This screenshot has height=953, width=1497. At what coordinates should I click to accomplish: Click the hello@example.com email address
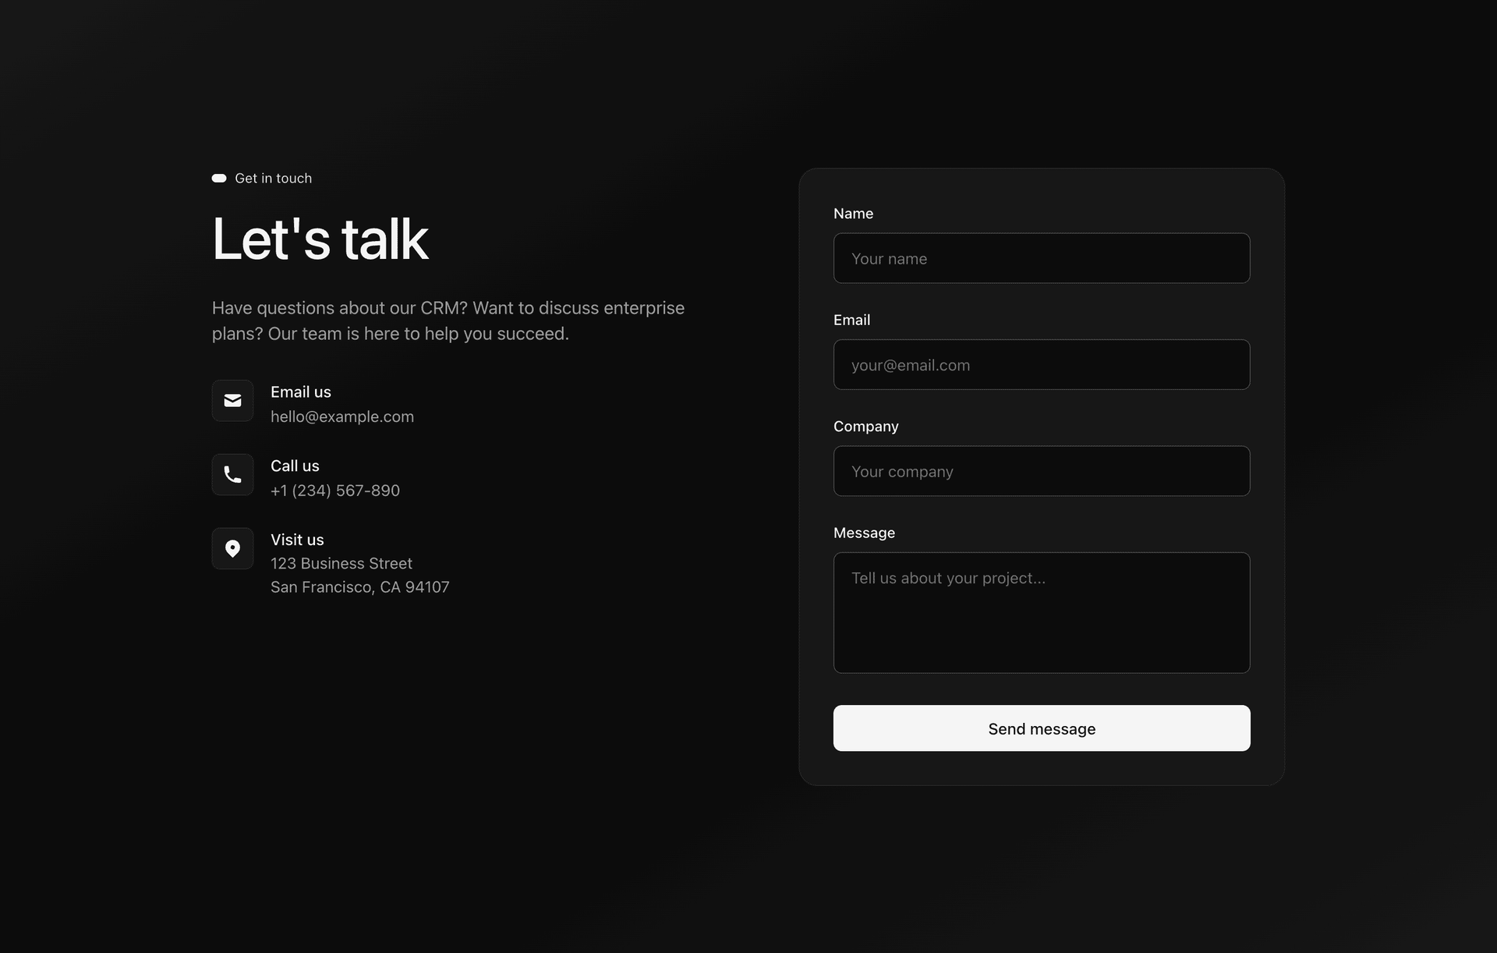click(x=342, y=416)
